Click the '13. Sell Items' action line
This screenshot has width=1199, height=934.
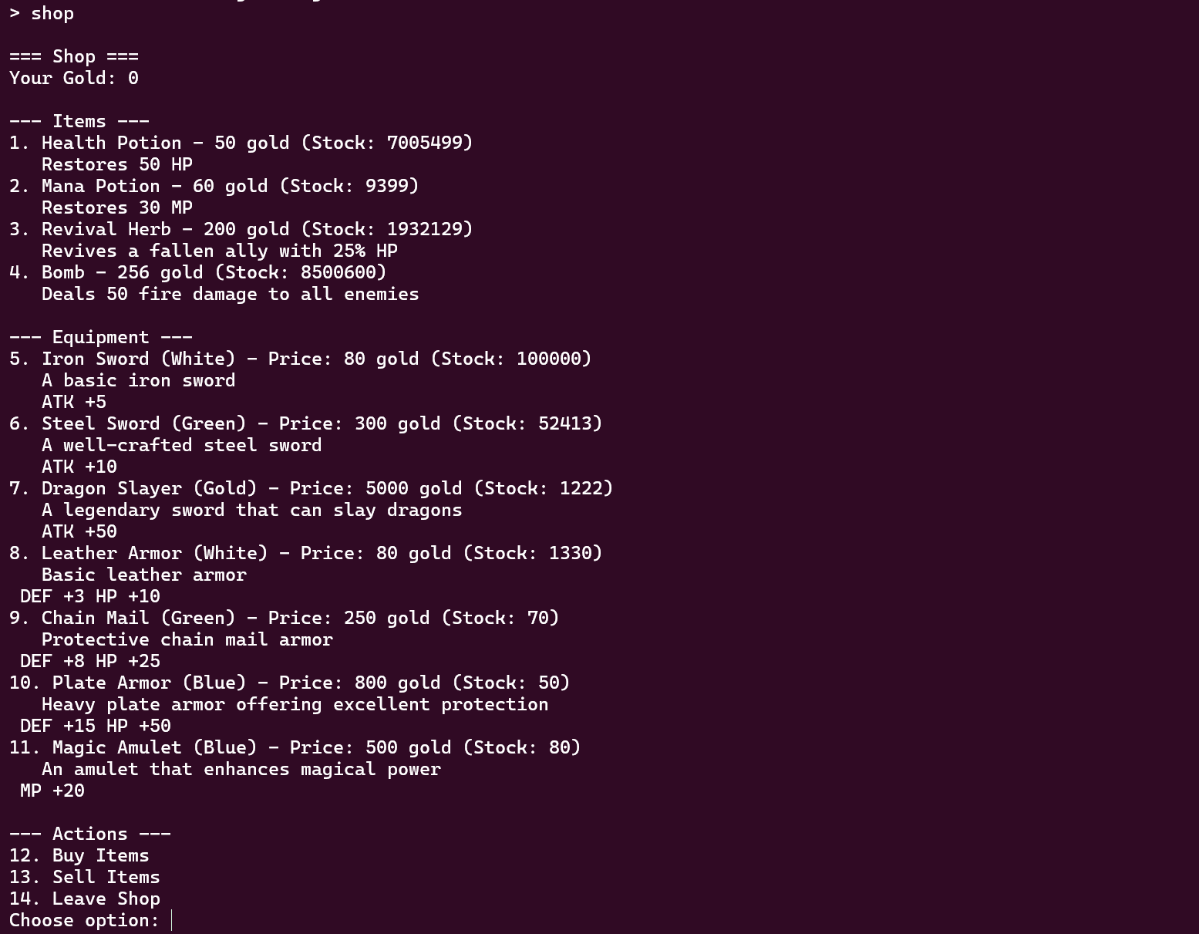click(x=85, y=877)
